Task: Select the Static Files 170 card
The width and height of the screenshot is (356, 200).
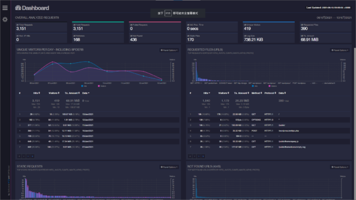Action: click(x=212, y=38)
